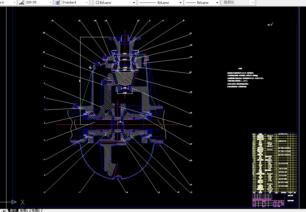The image size is (306, 212).
Task: Click the parts list table in drawing
Action: point(274,163)
